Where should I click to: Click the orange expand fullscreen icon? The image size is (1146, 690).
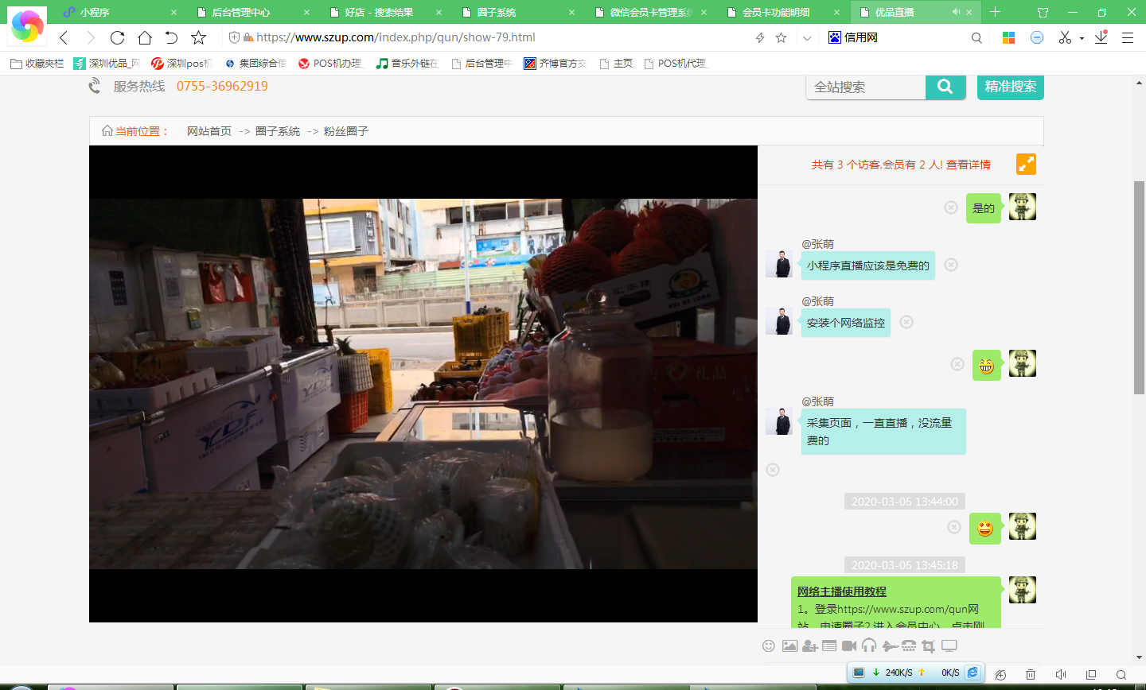pos(1026,165)
